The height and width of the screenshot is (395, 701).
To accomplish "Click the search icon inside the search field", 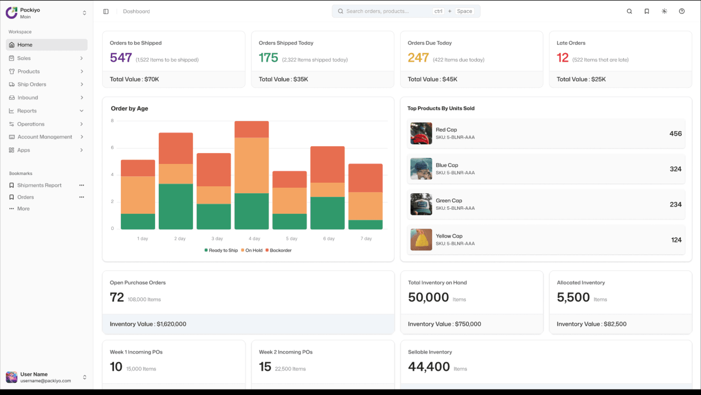I will pos(340,11).
